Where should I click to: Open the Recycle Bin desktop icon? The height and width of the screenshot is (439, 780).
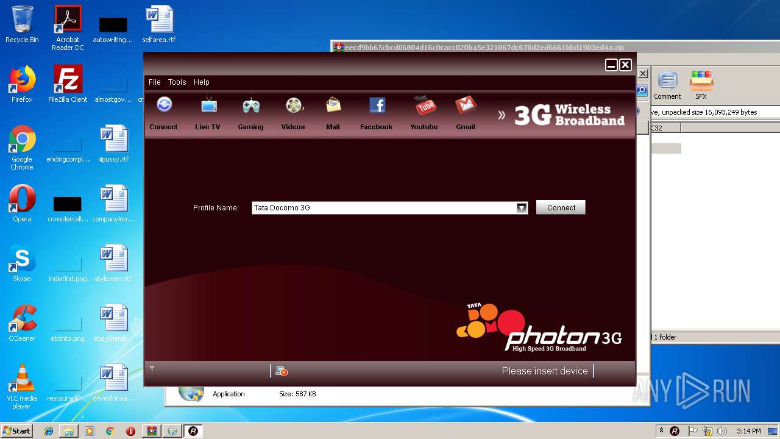point(22,24)
